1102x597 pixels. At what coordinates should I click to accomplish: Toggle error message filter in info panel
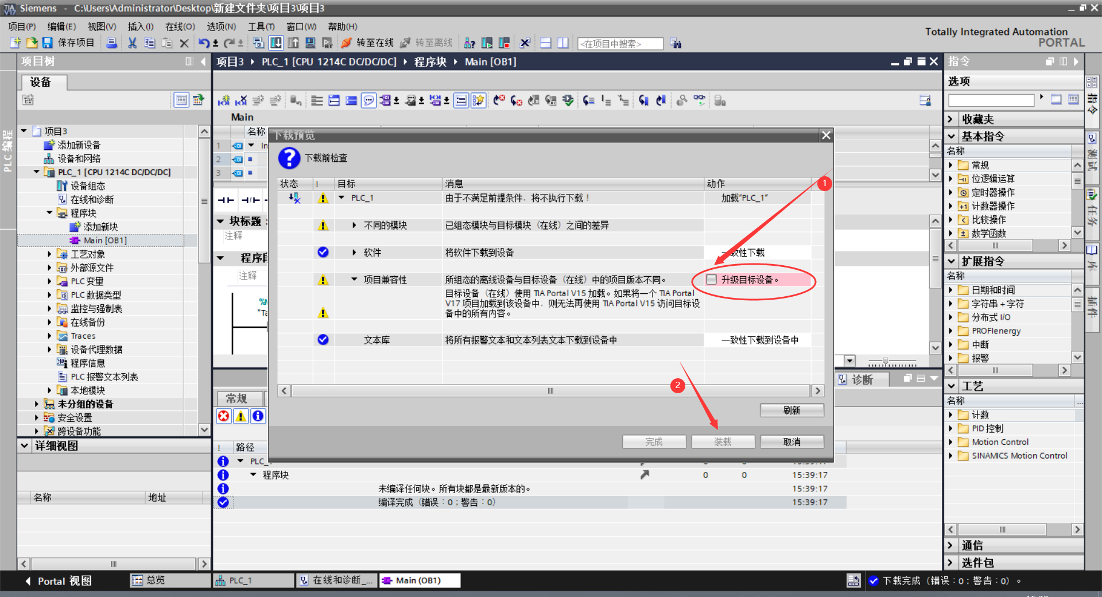click(x=223, y=416)
